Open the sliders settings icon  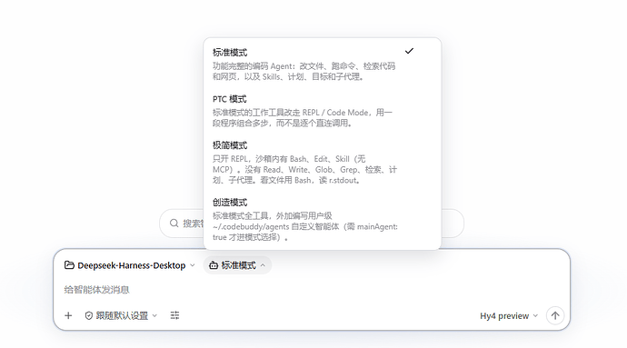point(174,315)
